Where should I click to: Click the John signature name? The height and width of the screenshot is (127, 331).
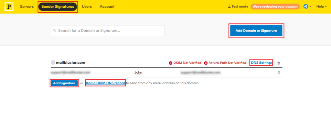[x=138, y=73]
